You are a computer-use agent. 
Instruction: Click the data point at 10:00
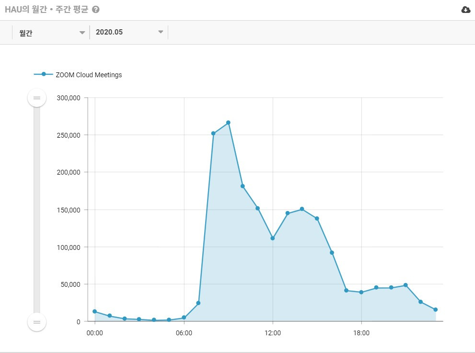[243, 186]
